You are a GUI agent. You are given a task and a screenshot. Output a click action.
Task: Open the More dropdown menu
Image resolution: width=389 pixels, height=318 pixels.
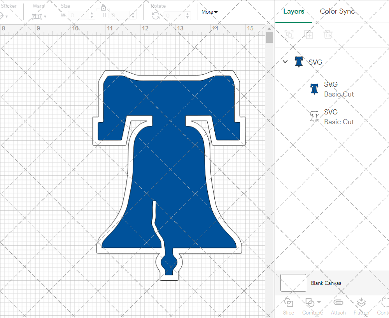pos(209,12)
